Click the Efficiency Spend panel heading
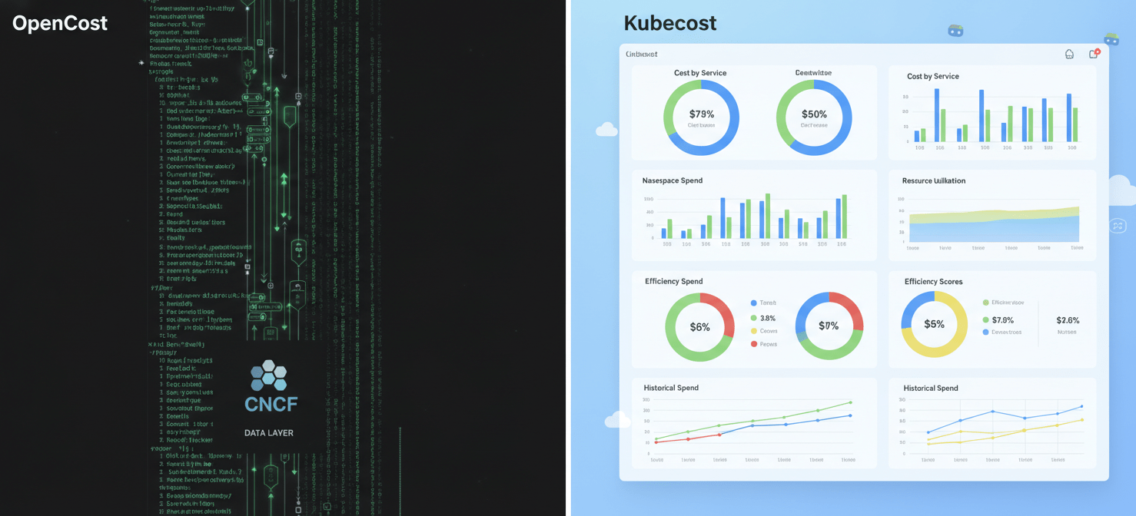This screenshot has width=1136, height=516. [674, 282]
